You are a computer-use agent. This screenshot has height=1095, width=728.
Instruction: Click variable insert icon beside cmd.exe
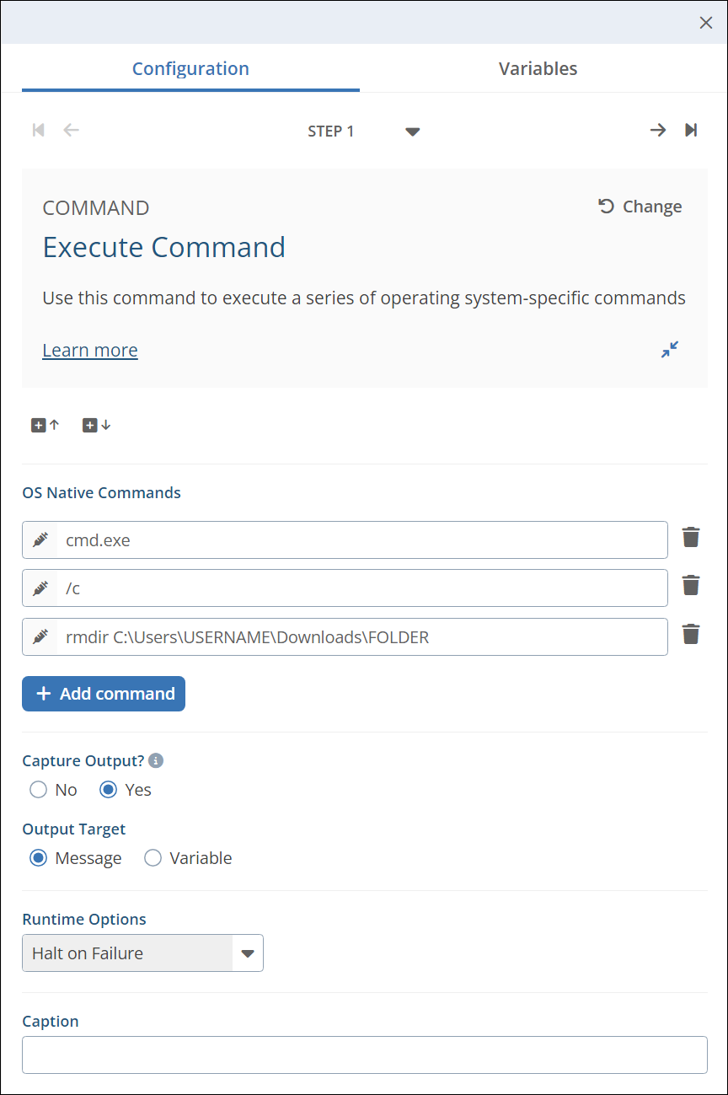pyautogui.click(x=40, y=540)
